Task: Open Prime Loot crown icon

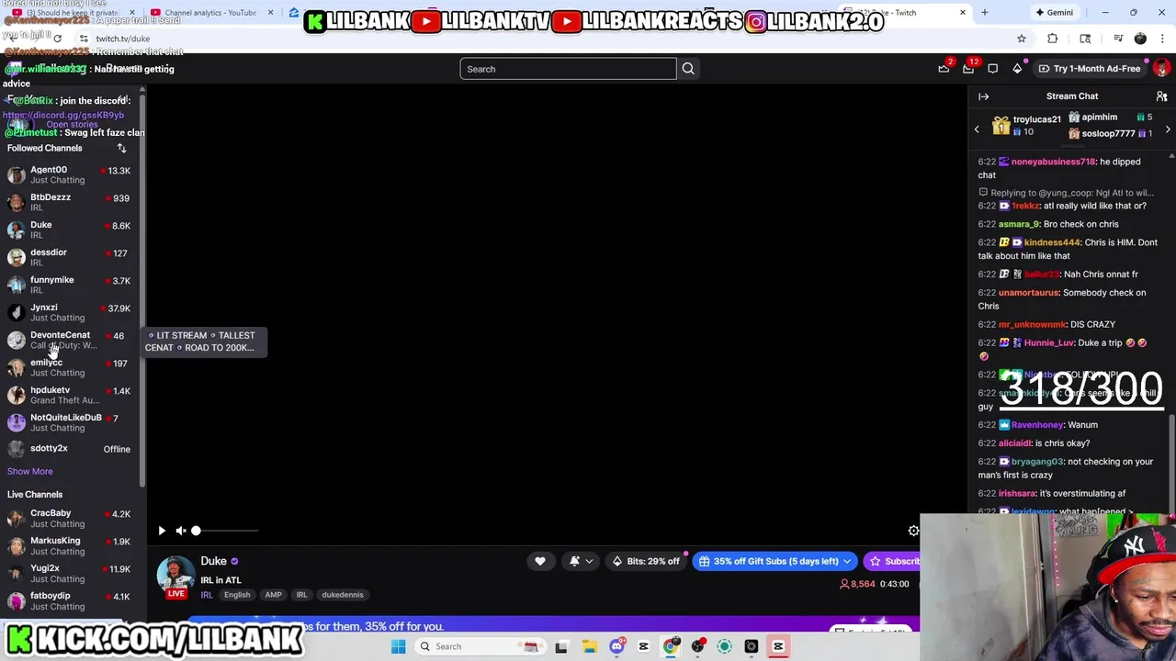Action: (x=944, y=69)
